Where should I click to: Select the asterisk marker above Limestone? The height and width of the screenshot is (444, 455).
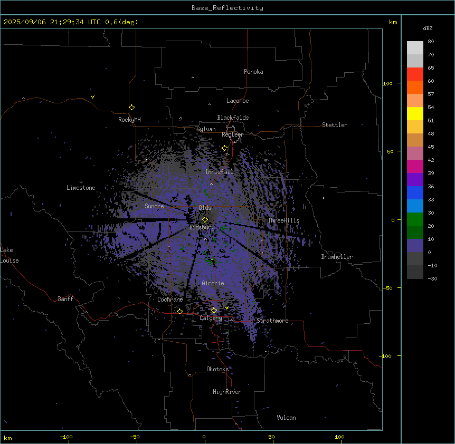(81, 182)
